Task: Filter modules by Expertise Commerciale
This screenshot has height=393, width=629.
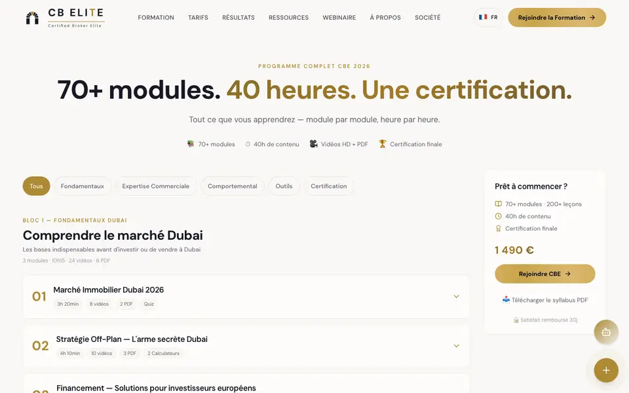Action: [156, 186]
